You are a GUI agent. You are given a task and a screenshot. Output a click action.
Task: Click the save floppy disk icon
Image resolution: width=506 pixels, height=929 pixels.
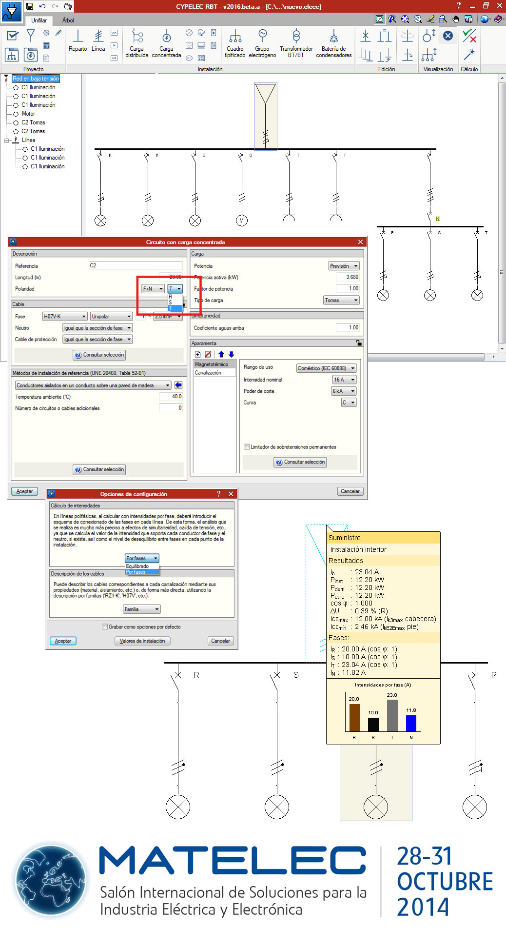pyautogui.click(x=30, y=6)
